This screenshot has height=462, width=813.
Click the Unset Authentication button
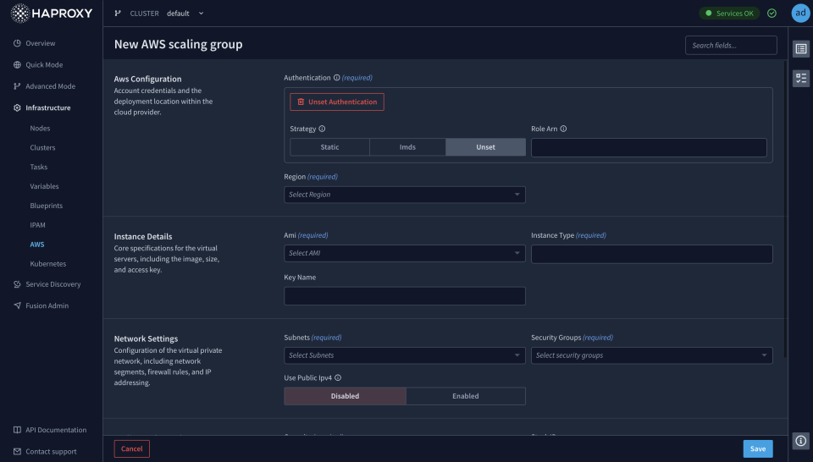[x=337, y=102]
